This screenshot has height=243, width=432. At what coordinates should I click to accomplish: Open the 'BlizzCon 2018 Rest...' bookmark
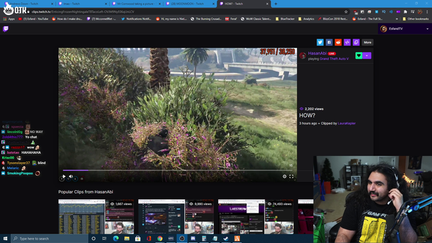[333, 19]
